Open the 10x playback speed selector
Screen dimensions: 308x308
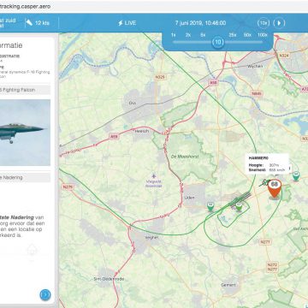[x=264, y=23]
